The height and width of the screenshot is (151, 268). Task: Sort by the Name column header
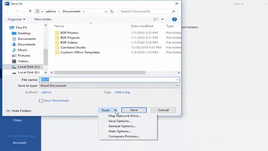click(x=59, y=26)
